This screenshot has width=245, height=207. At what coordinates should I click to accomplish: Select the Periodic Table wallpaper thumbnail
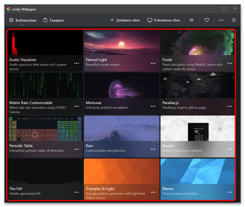pos(45,128)
